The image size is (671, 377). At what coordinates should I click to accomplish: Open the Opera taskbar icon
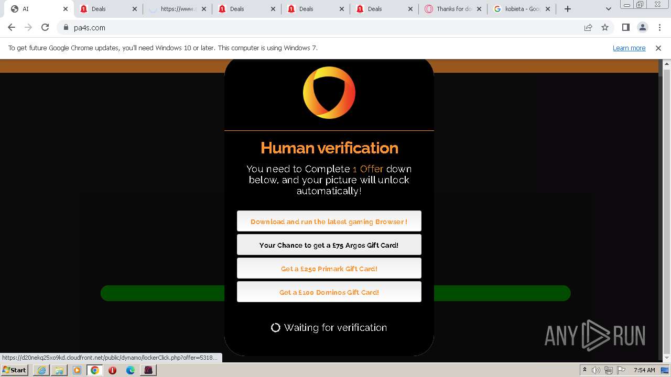click(113, 370)
